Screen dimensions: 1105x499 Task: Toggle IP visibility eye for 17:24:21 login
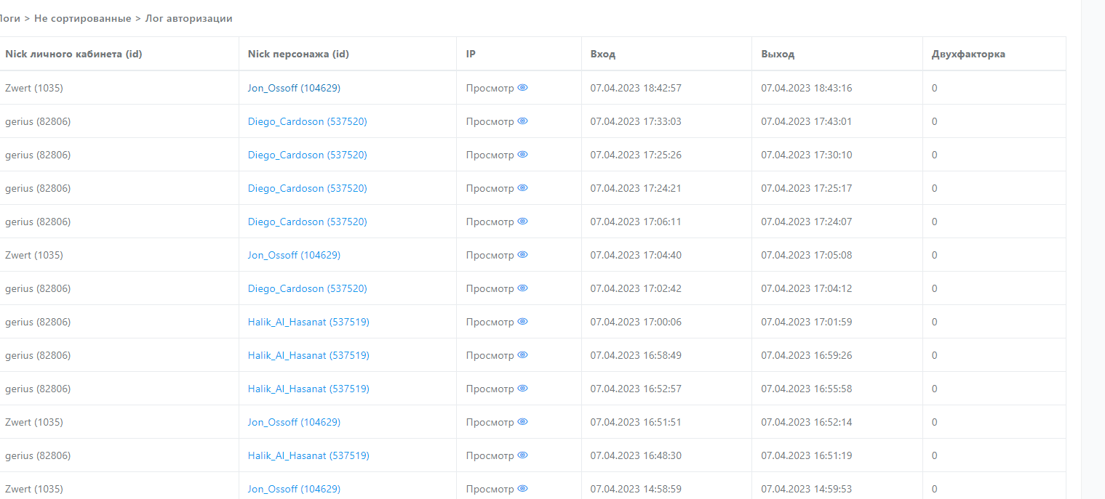(522, 188)
